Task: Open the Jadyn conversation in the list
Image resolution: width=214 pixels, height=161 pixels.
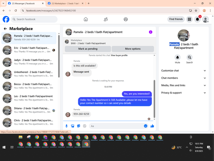Action: click(29, 62)
